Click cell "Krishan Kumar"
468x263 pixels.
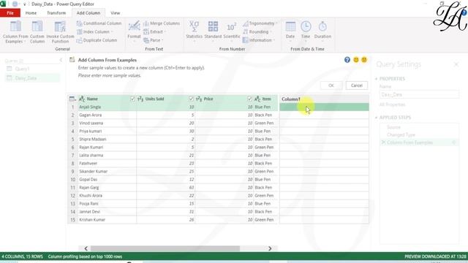pos(107,220)
